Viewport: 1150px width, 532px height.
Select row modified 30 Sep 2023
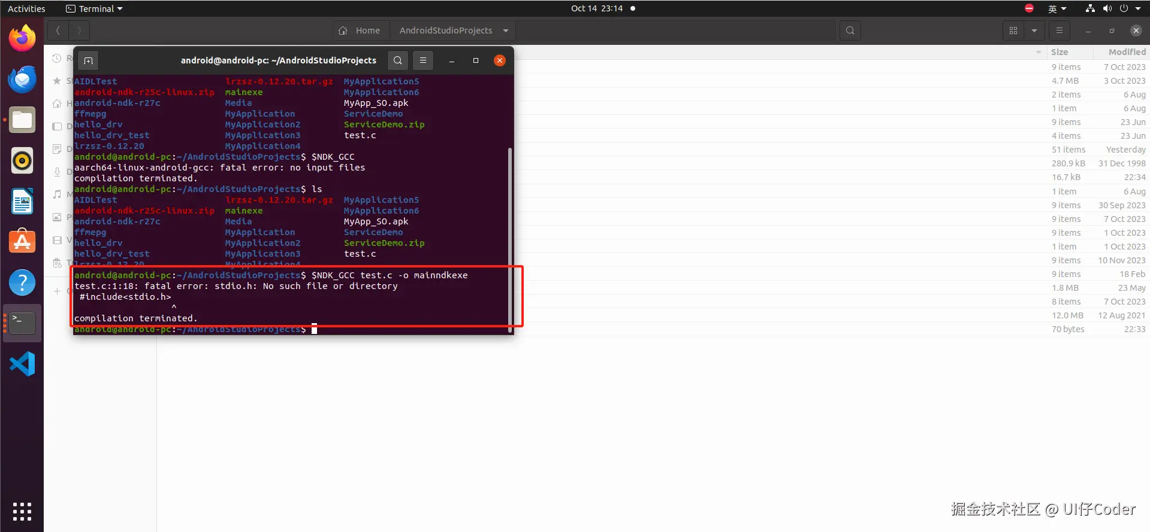point(653,205)
